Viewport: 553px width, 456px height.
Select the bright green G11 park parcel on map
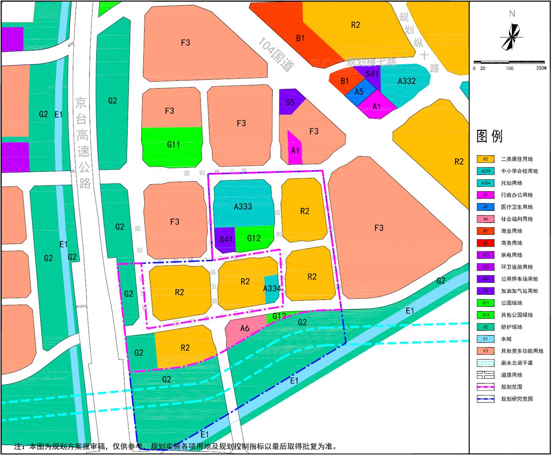[x=172, y=145]
